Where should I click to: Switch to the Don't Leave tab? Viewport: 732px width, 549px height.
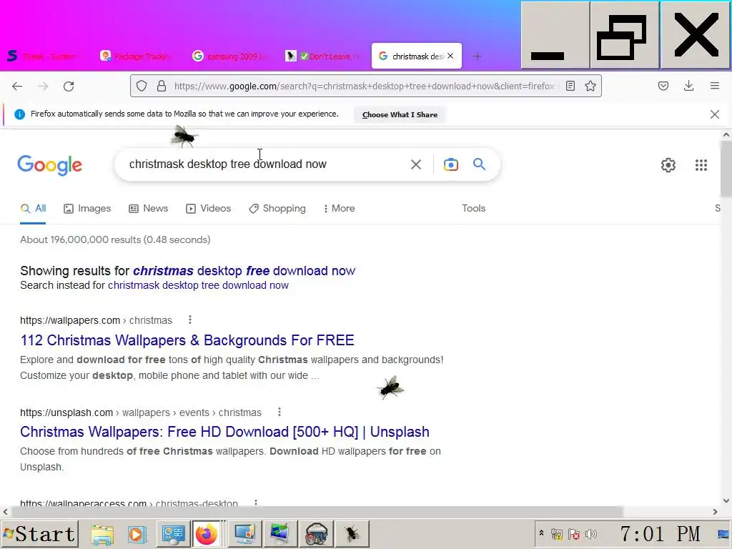(323, 56)
